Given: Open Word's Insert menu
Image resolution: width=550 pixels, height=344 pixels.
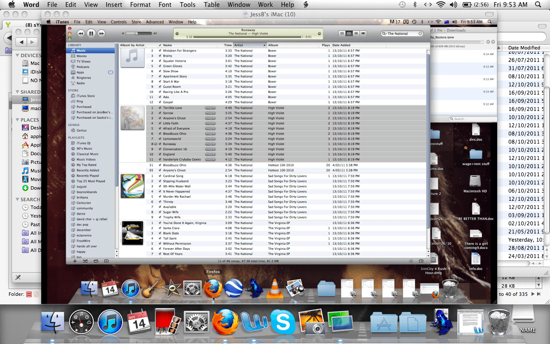Looking at the screenshot, I should click(113, 5).
